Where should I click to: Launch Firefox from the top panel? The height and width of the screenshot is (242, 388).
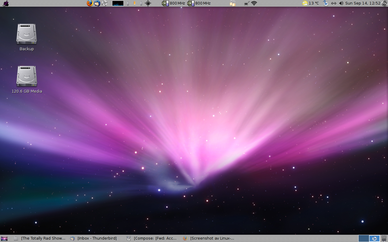(x=90, y=3)
